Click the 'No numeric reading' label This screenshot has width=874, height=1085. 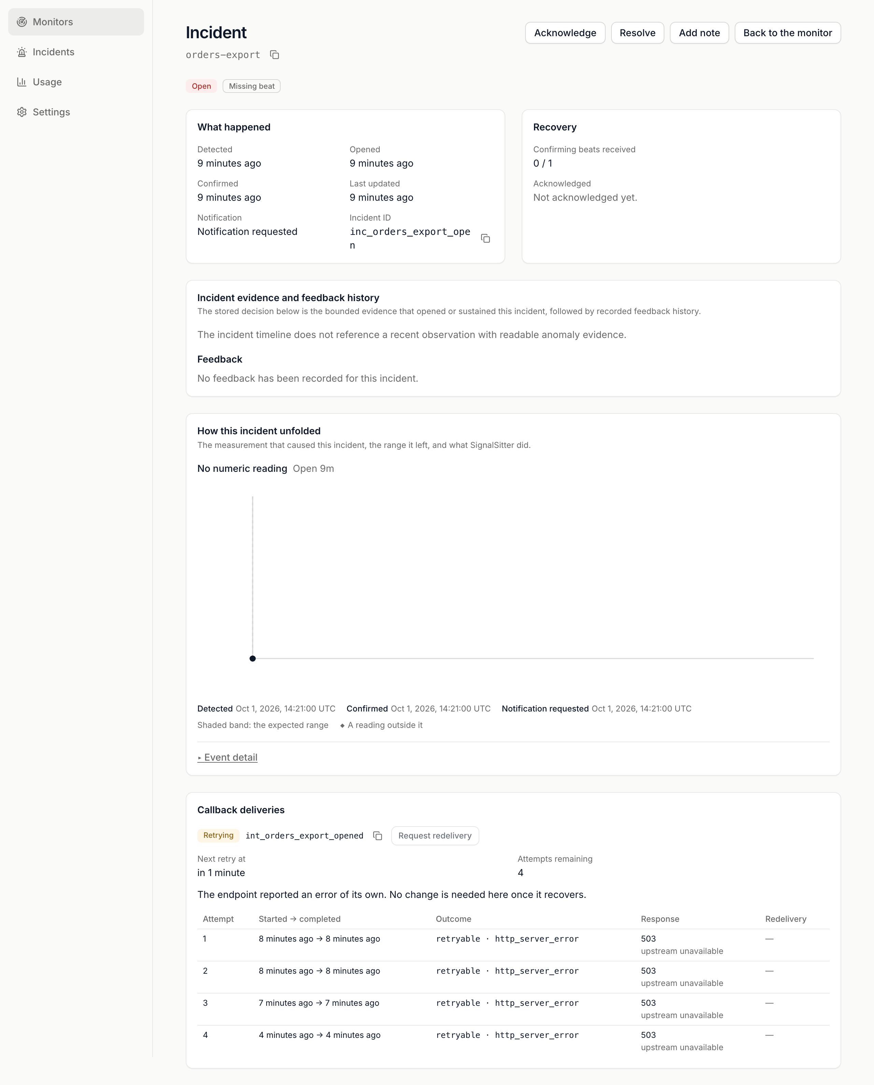[x=242, y=468]
